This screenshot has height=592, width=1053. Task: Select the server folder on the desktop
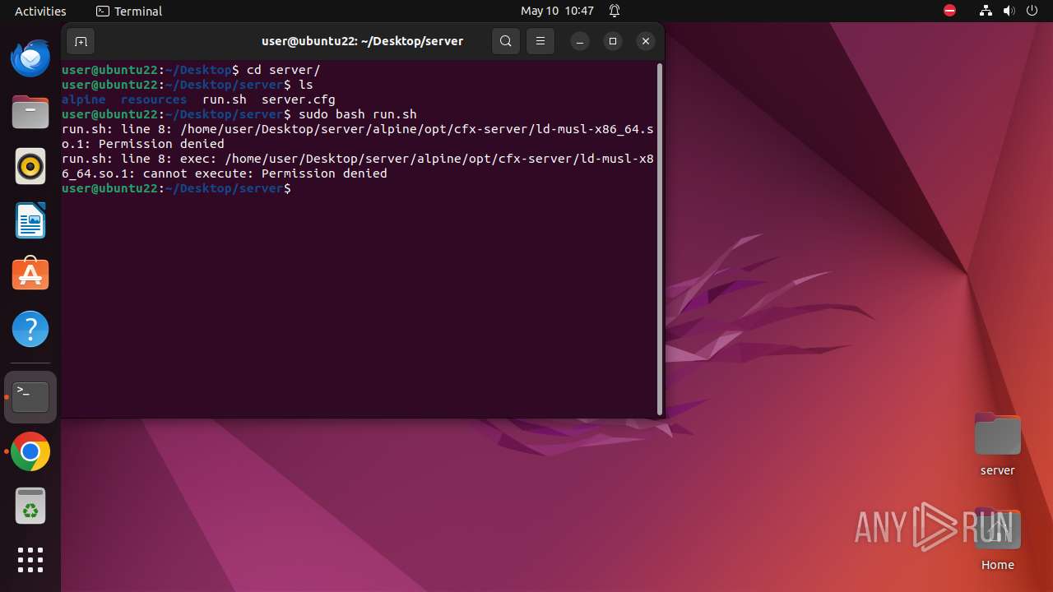(x=997, y=444)
